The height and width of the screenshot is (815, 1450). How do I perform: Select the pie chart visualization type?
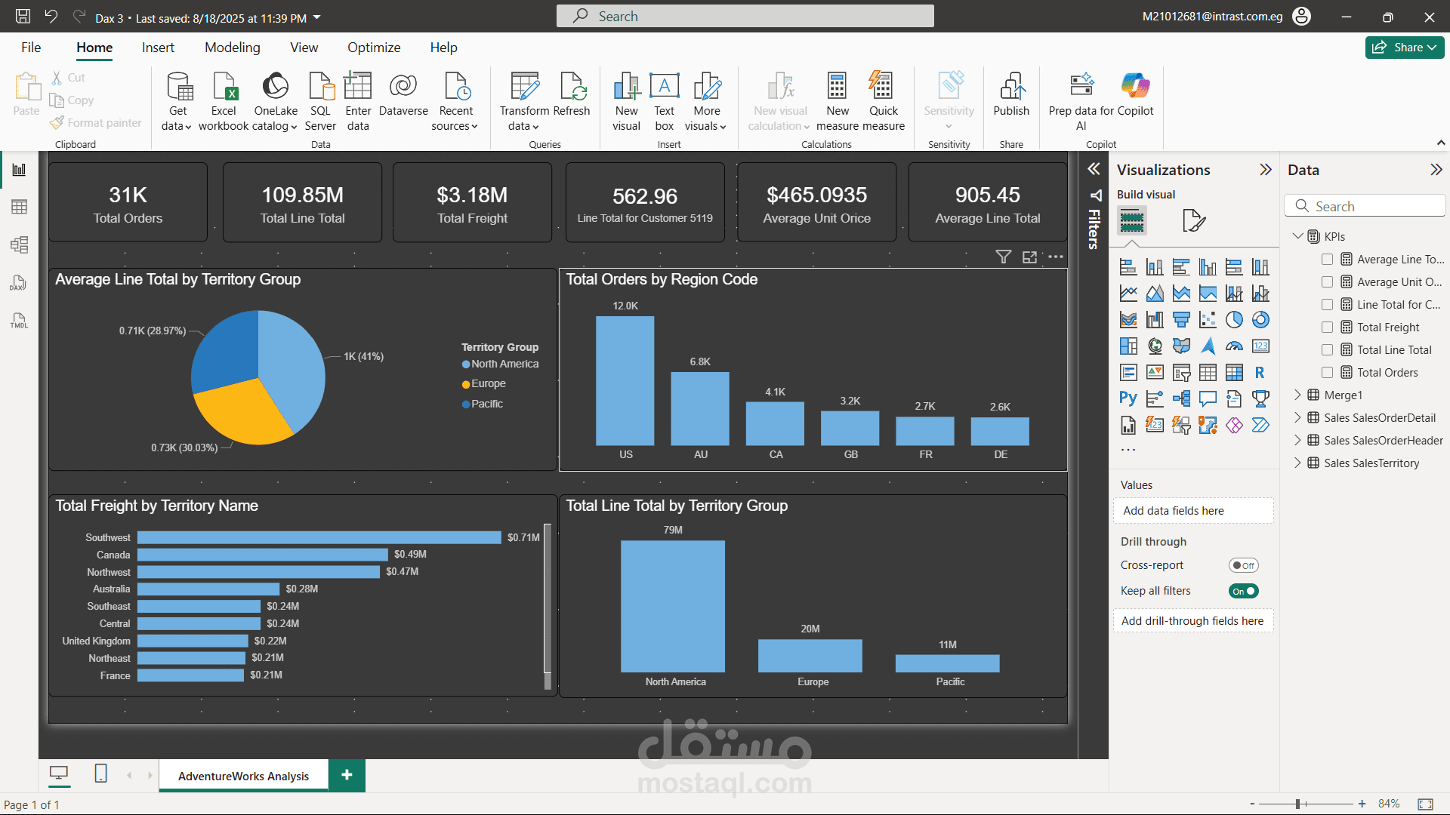(x=1234, y=320)
